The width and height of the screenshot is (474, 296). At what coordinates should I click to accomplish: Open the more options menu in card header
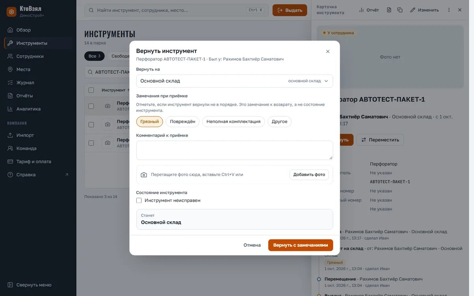coord(449,10)
